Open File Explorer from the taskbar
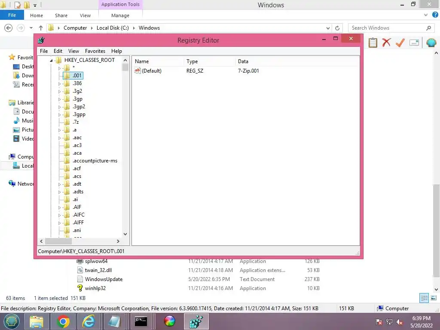This screenshot has width=440, height=330. 37,321
